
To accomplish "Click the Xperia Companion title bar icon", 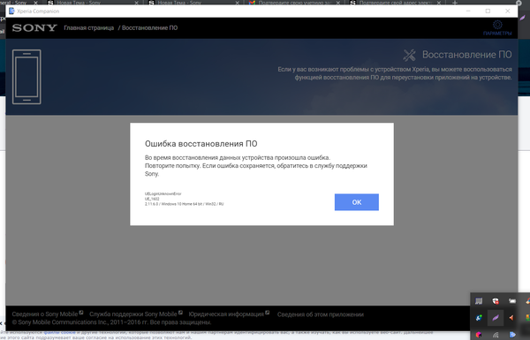I will [11, 11].
